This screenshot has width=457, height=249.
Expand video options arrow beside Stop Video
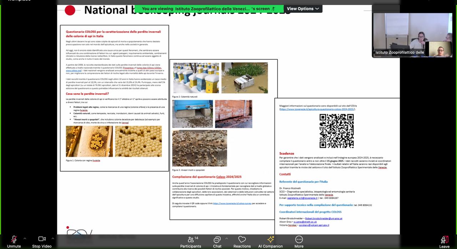tap(53, 238)
